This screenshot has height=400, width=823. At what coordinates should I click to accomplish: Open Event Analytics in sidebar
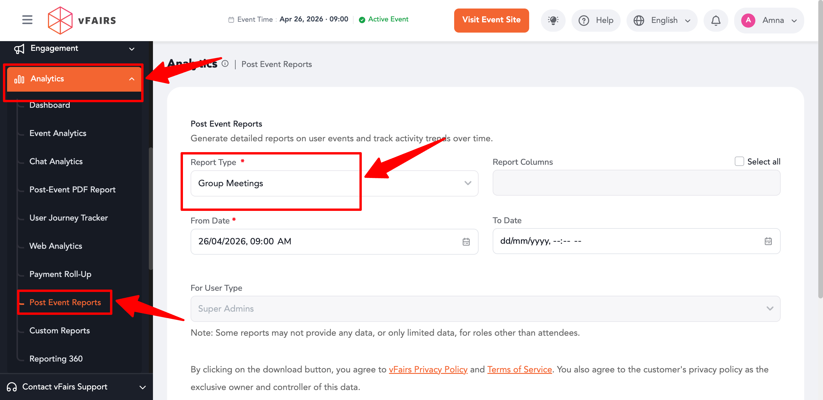(x=58, y=133)
